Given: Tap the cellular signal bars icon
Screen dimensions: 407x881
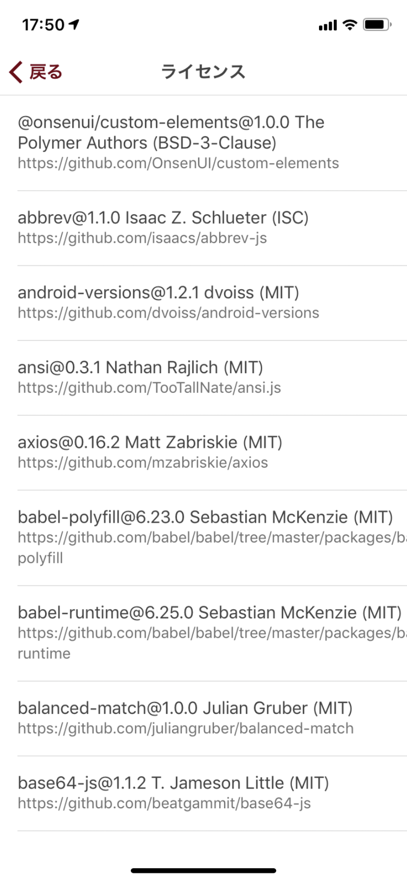Looking at the screenshot, I should [328, 25].
